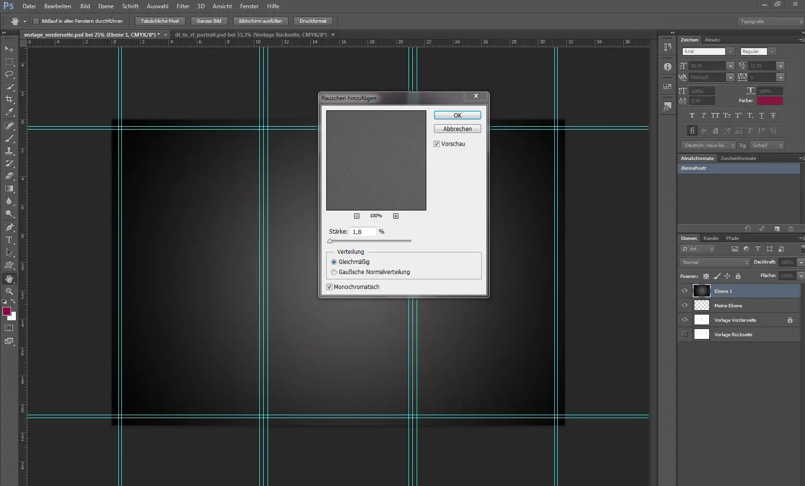Select the Lasso tool
This screenshot has width=805, height=486.
pyautogui.click(x=9, y=74)
